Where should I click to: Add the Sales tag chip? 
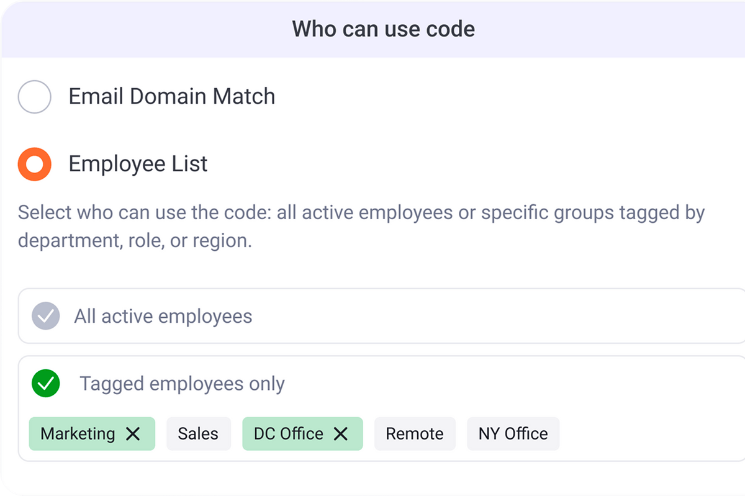[198, 434]
